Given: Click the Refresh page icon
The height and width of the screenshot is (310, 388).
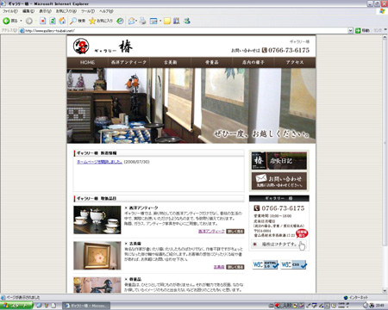Looking at the screenshot, I should (x=53, y=21).
